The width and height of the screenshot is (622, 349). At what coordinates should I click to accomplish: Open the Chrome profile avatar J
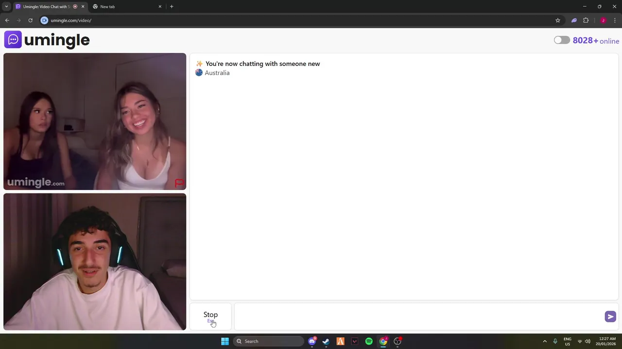603,20
